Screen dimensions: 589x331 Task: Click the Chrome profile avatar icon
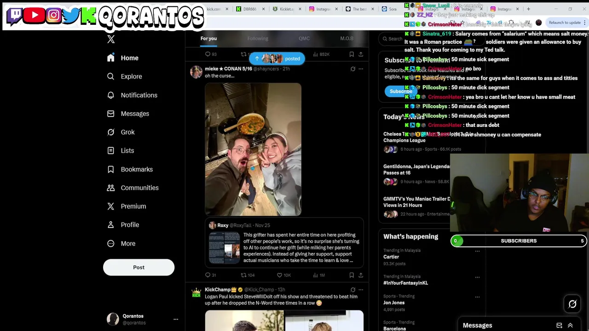[x=539, y=23]
